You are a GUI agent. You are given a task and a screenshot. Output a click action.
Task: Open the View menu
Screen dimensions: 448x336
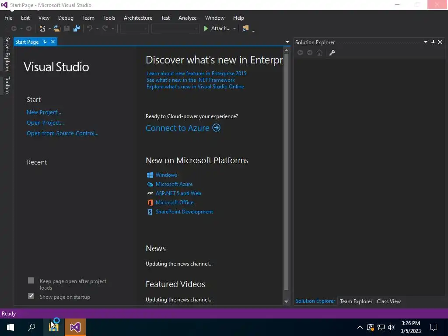click(44, 17)
